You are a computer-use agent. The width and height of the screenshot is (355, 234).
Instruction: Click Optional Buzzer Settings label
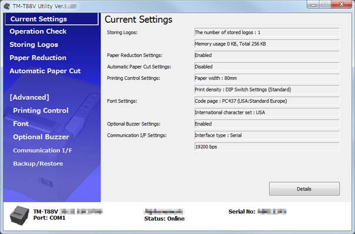coord(133,124)
